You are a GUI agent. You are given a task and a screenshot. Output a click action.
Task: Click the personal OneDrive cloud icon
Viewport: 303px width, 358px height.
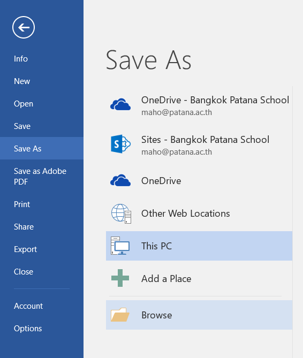120,180
